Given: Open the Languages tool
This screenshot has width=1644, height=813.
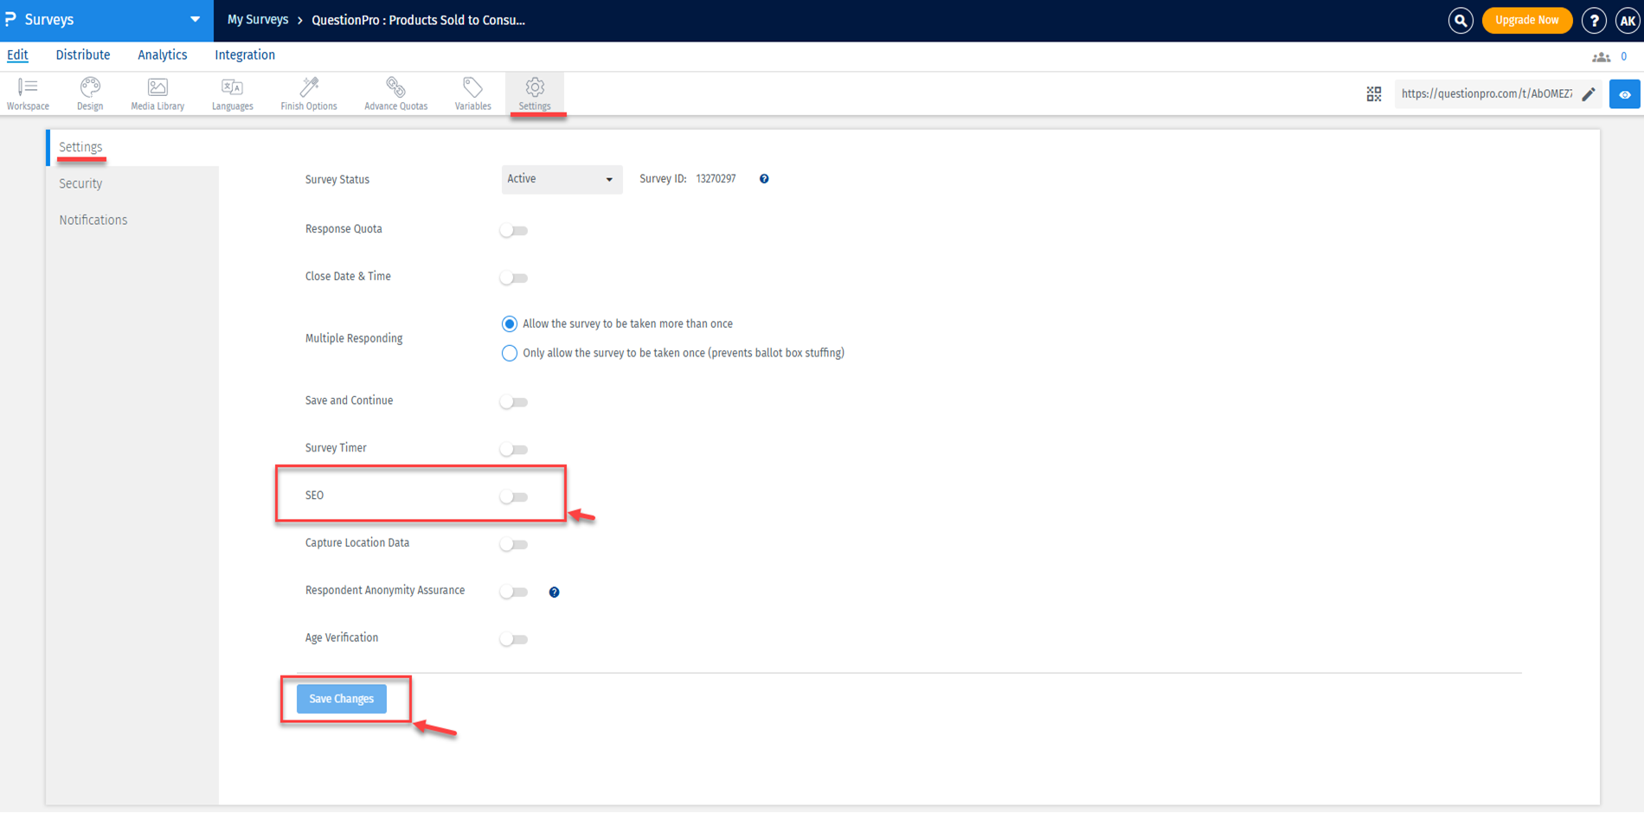Looking at the screenshot, I should coord(232,93).
